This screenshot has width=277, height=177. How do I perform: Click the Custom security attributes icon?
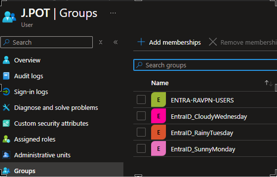(6, 124)
